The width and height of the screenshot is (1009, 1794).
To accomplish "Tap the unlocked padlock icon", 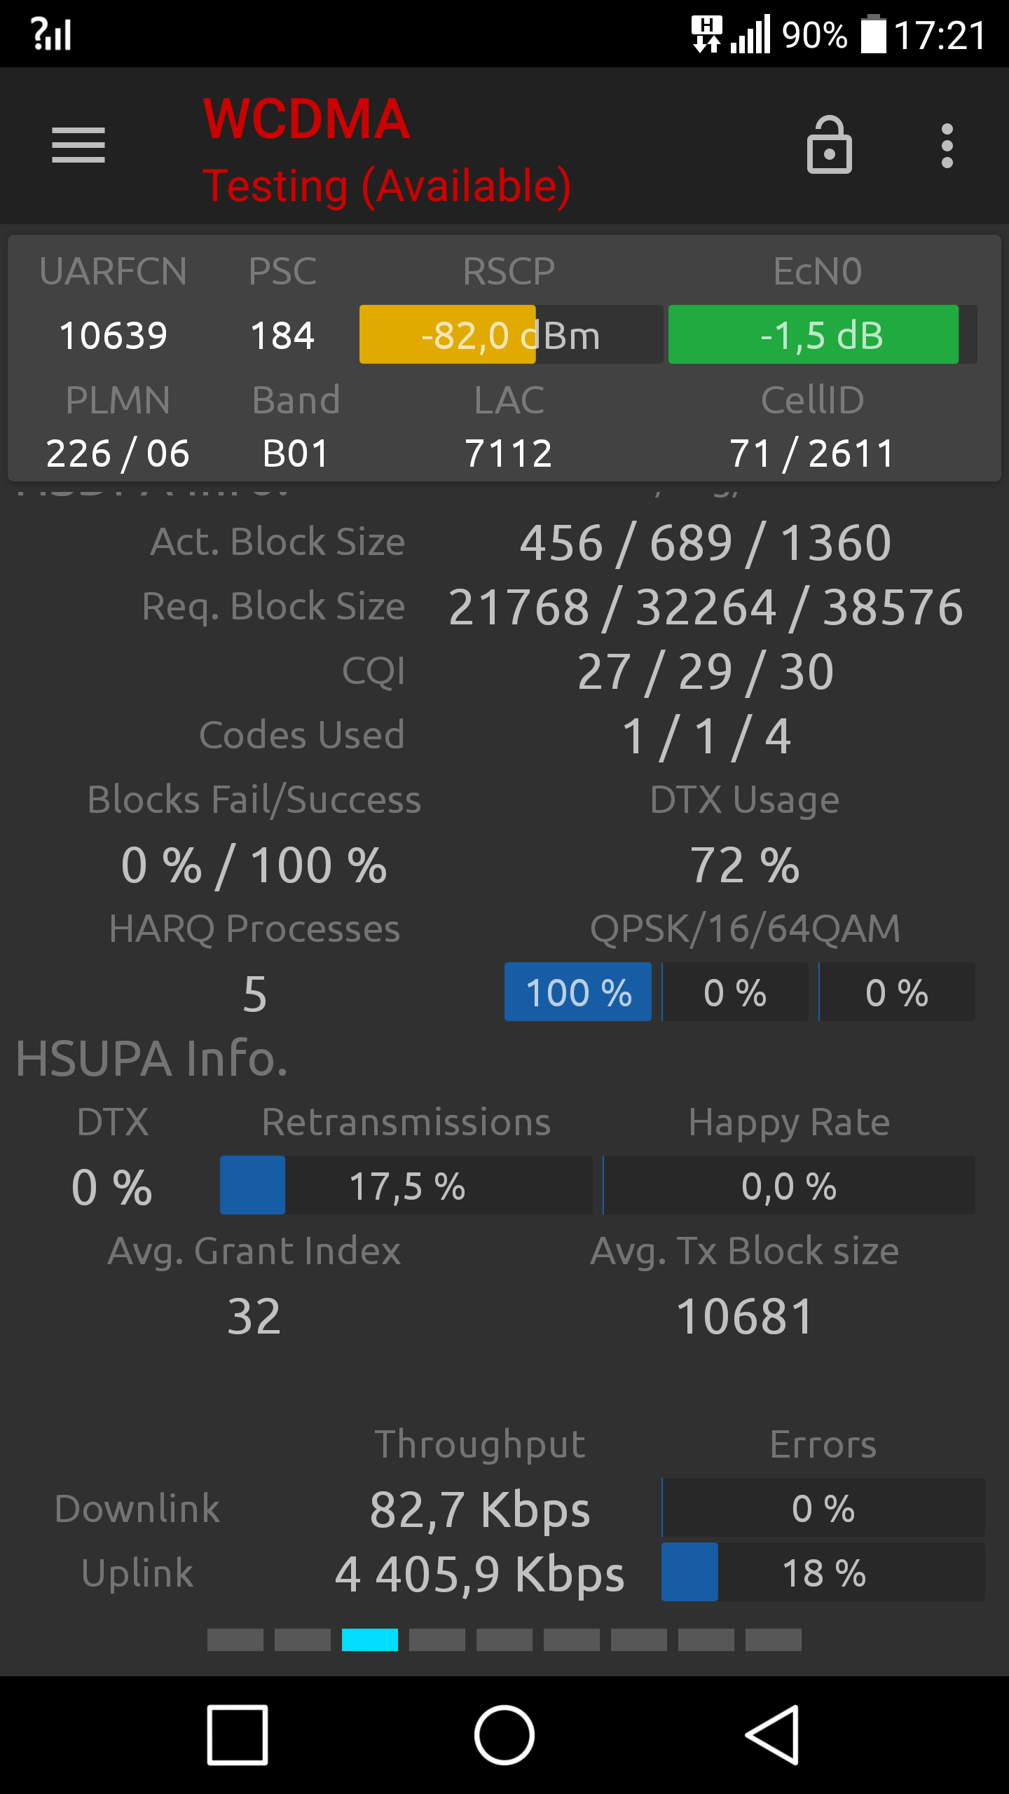I will click(x=830, y=145).
